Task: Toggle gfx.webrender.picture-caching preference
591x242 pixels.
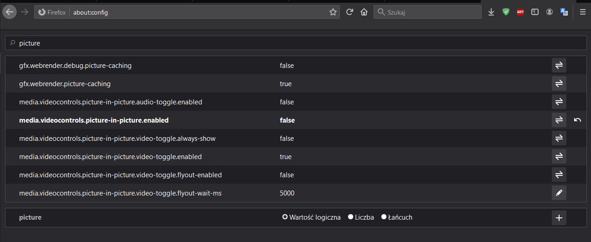Action: point(559,84)
